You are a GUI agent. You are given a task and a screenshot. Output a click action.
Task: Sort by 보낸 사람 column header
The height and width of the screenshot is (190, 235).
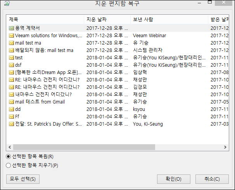169,19
